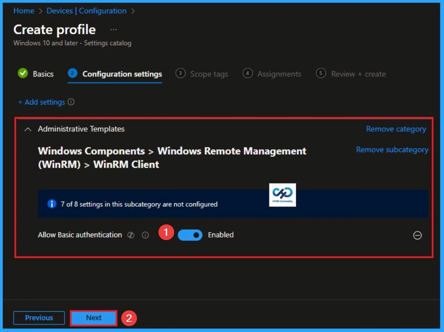Click the copy icon beside Allow Basic authentication
444x332 pixels.
131,235
